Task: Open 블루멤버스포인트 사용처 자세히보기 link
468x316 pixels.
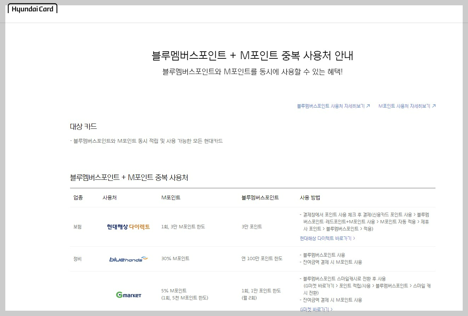Action: point(333,106)
